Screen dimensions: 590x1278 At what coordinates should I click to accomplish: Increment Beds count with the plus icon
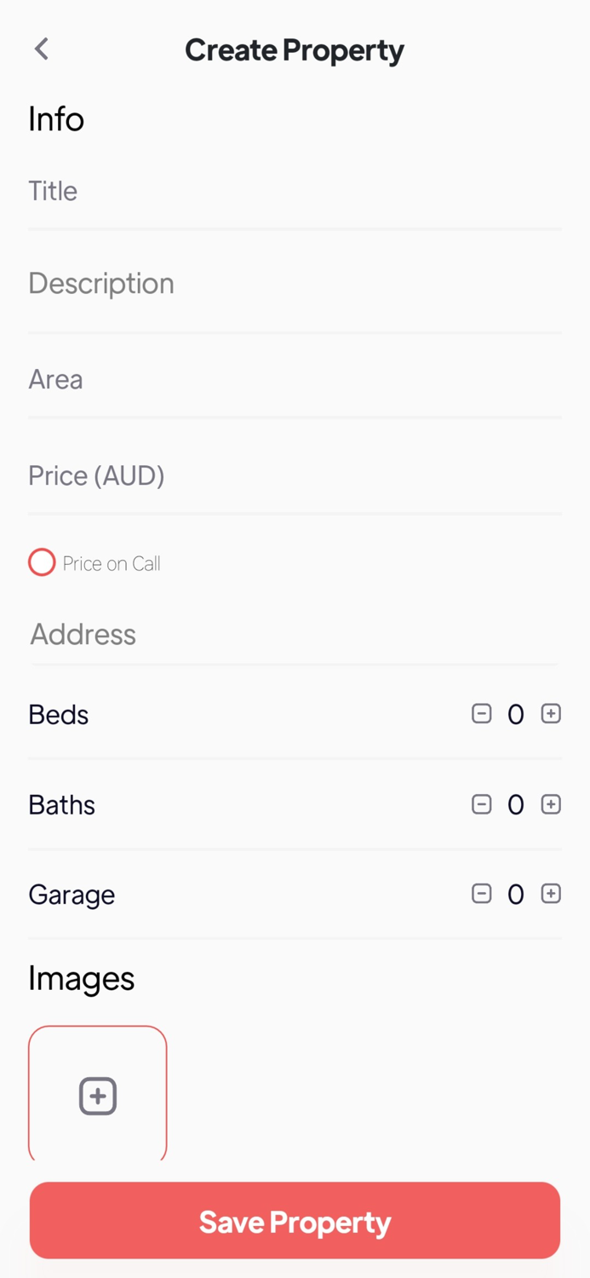551,714
